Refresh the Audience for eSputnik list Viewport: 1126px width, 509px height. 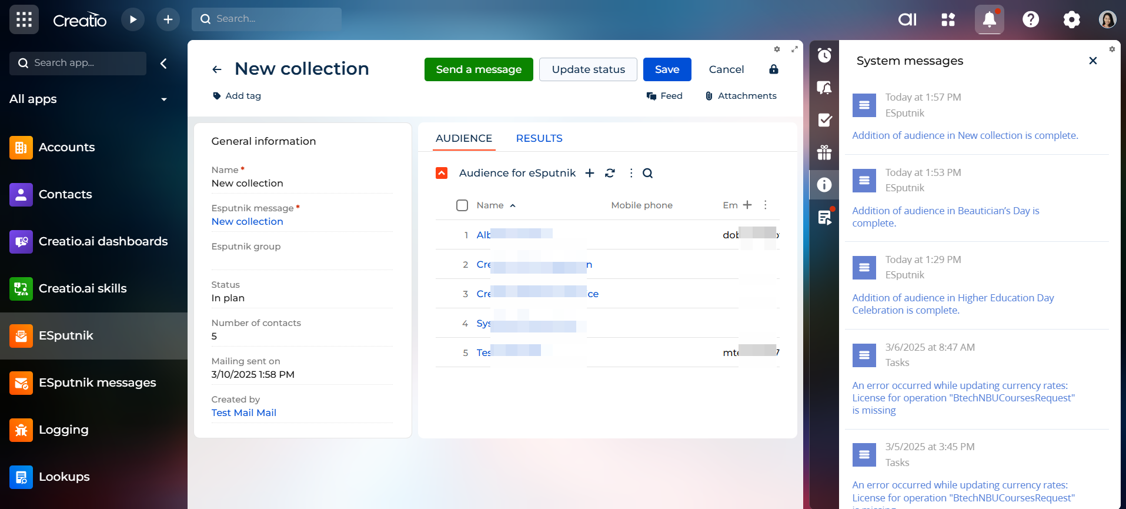point(610,173)
